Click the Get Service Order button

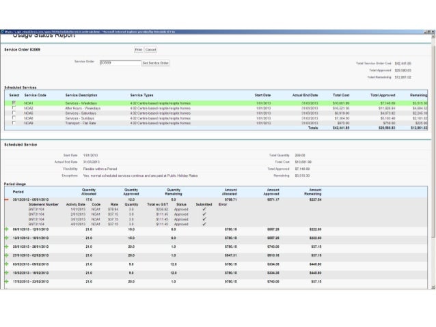pyautogui.click(x=155, y=63)
